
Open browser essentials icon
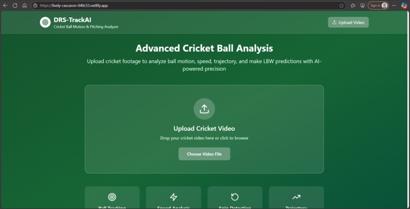362,6
